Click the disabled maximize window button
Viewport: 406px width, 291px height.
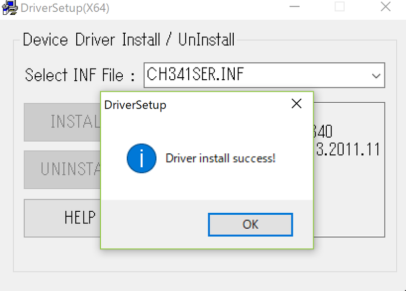coord(340,8)
